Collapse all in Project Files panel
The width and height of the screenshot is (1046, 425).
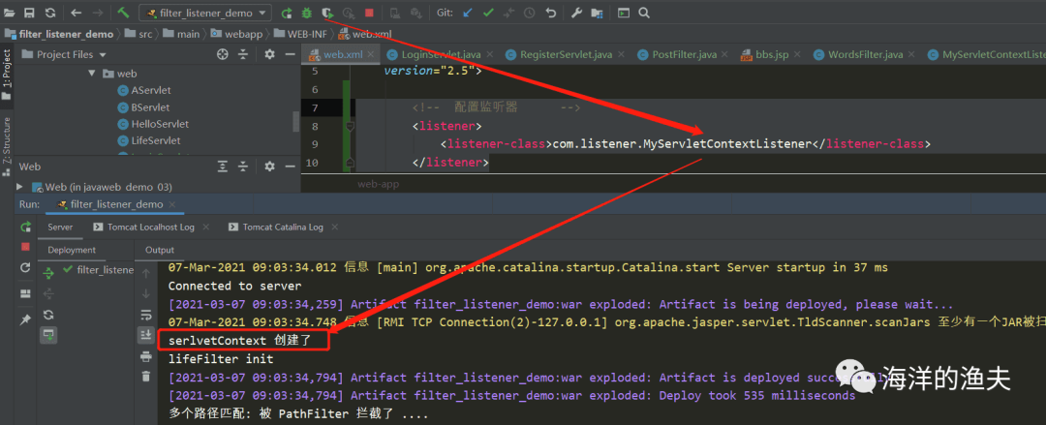243,55
